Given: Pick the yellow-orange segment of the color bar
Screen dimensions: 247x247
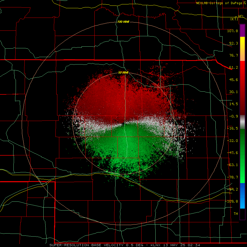Looking at the screenshot, I should pyautogui.click(x=242, y=49).
